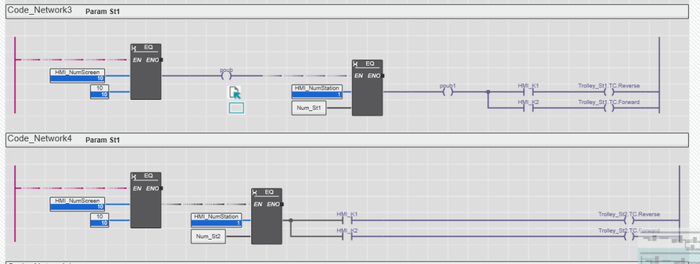Click the HMI_K1 contact in Code_Network4

(347, 221)
